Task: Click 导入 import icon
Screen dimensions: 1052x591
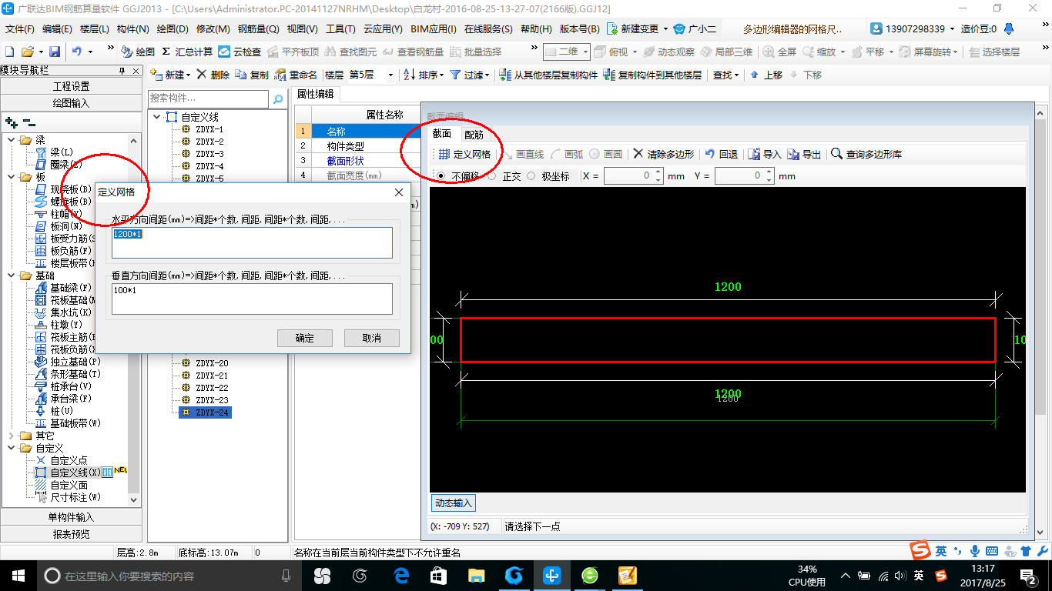Action: point(765,154)
